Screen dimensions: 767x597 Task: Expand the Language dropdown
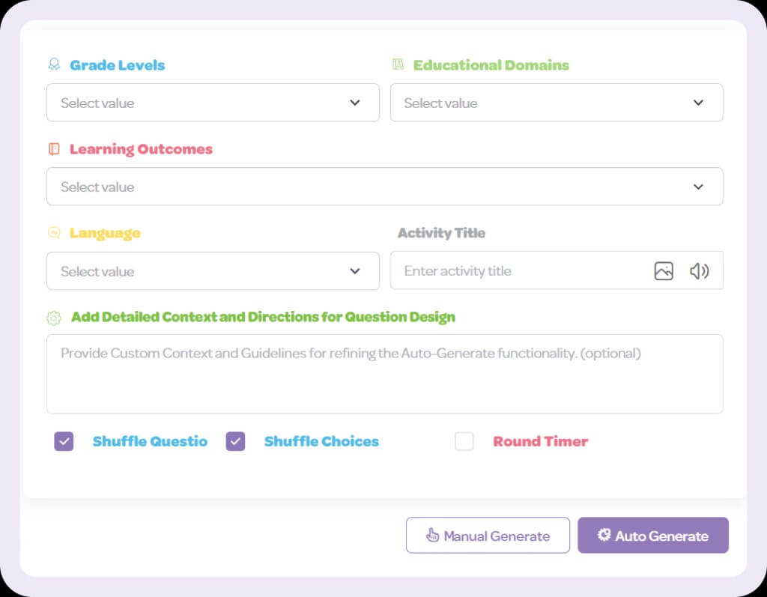tap(213, 271)
